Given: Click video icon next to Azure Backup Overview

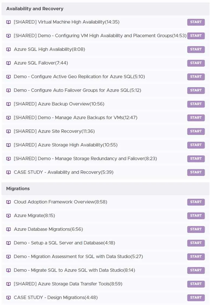Looking at the screenshot, I should coord(8,104).
